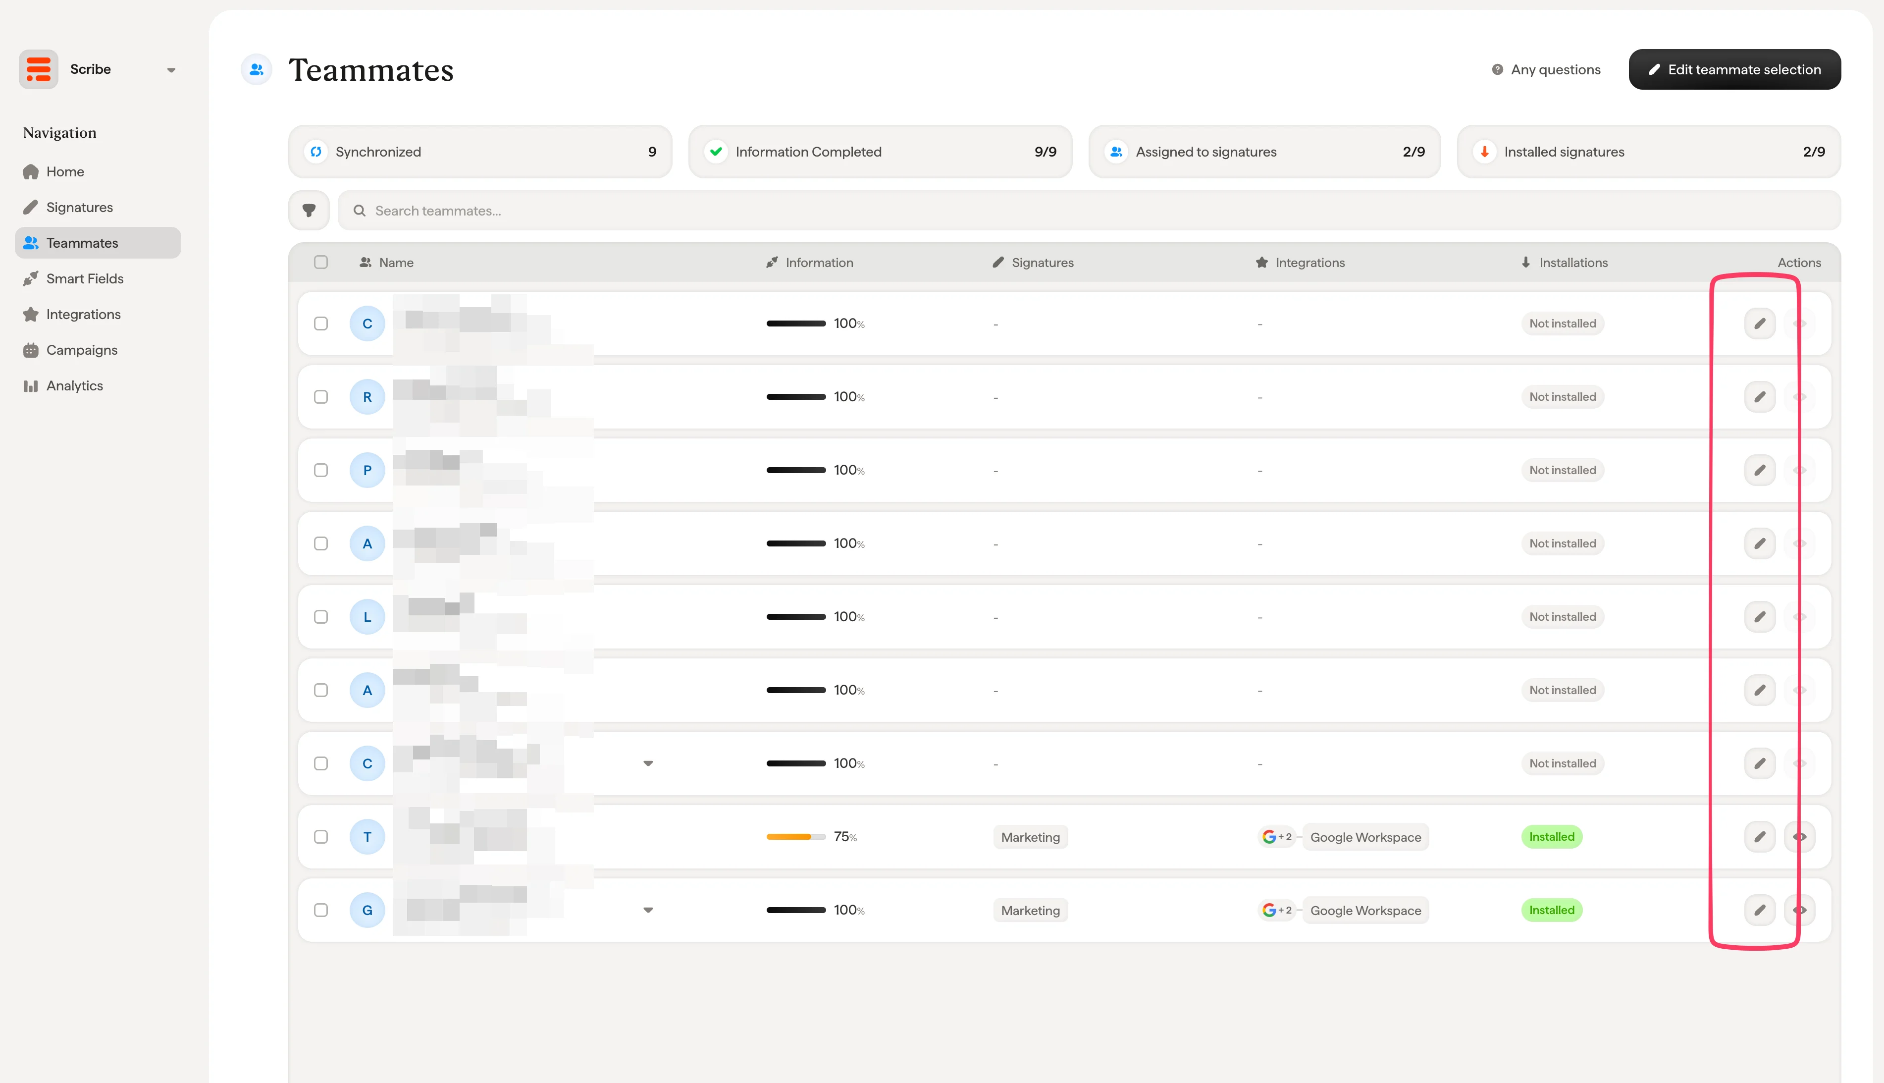Click the question mark icon by Any questions
Screen dimensions: 1884x1083
tap(1497, 69)
